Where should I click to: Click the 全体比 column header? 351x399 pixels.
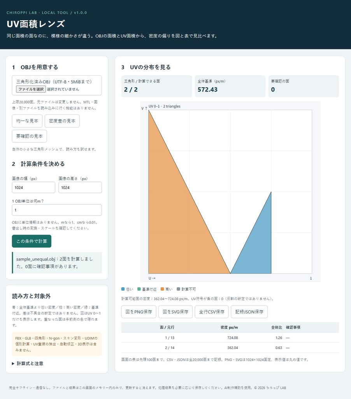pyautogui.click(x=277, y=327)
